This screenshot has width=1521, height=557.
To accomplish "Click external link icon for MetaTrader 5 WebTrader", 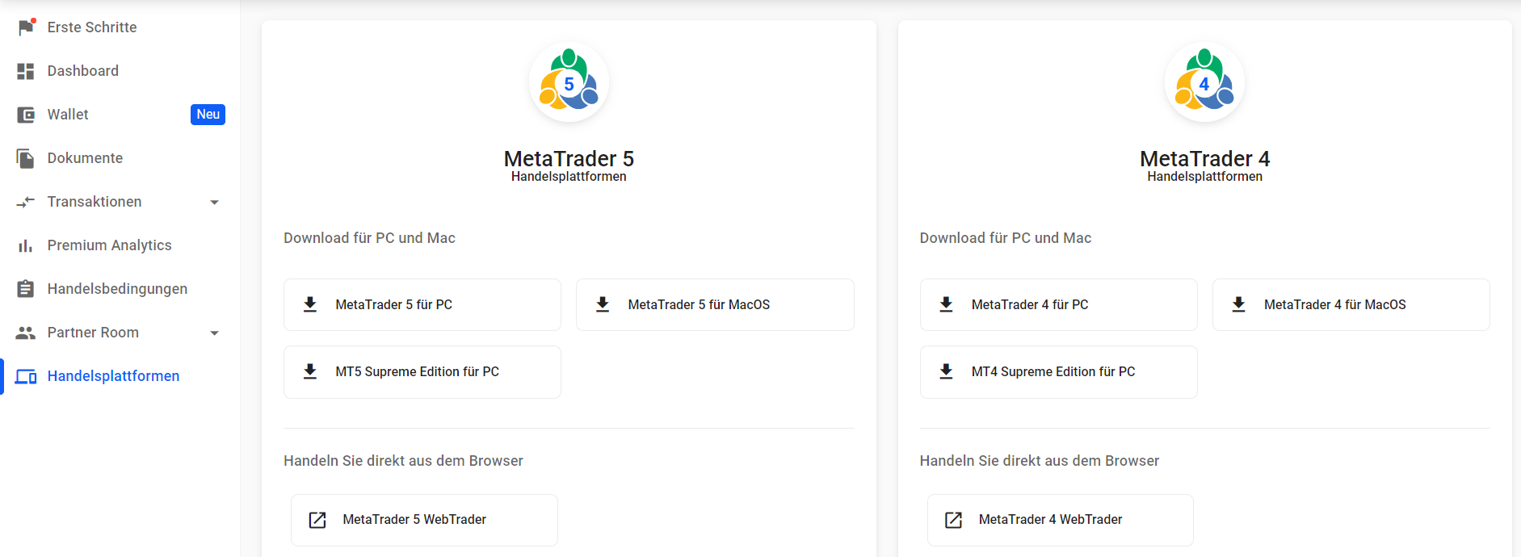I will [x=317, y=520].
